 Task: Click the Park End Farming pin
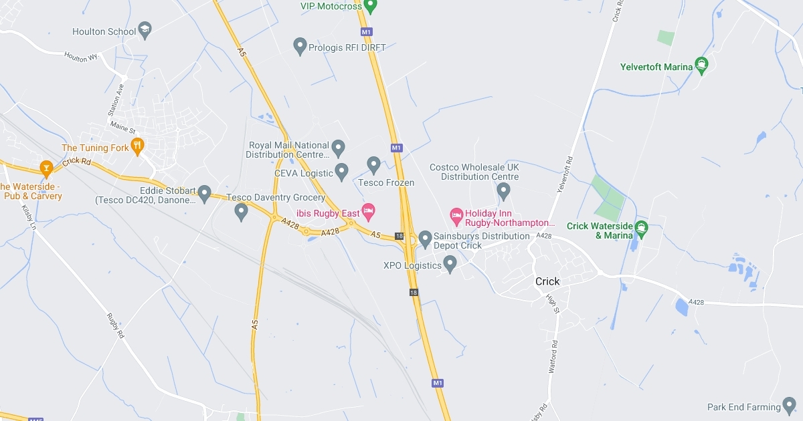(790, 405)
